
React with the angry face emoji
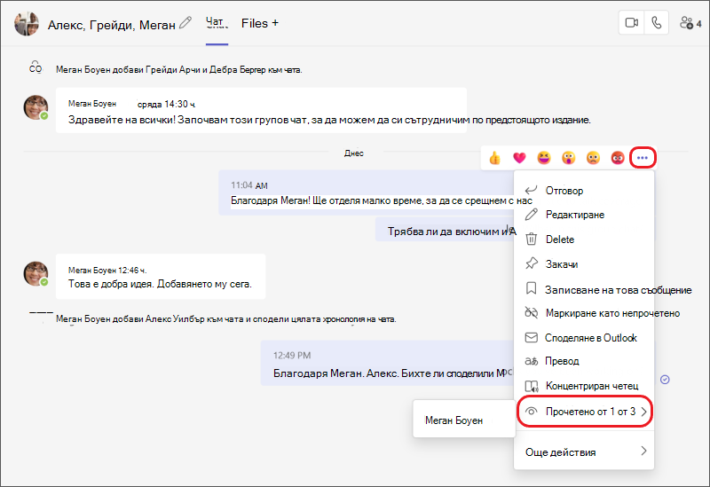click(x=618, y=158)
